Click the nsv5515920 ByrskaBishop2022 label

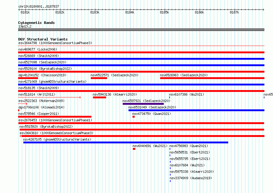point(46,127)
